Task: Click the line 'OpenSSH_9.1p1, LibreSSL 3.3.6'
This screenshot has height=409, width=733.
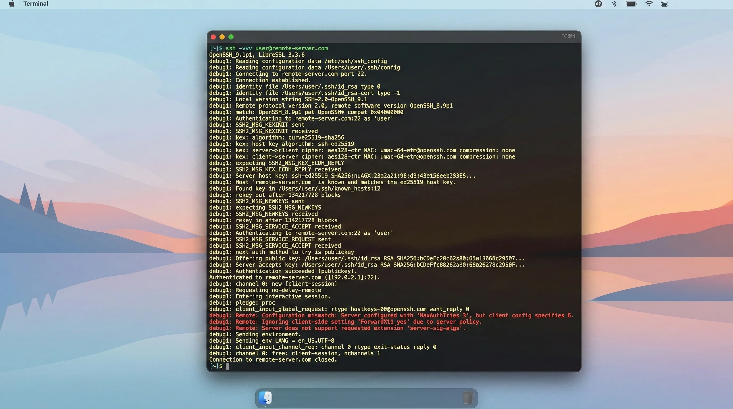Action: (257, 55)
